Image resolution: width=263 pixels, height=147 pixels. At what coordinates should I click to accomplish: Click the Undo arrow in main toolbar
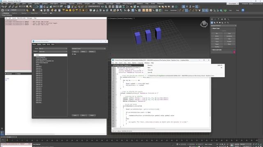coord(2,7)
